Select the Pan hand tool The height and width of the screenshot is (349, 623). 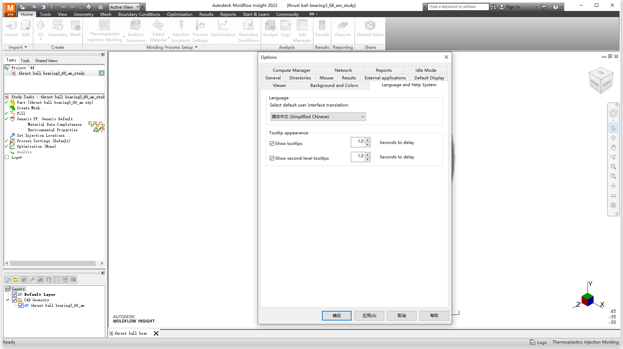pyautogui.click(x=613, y=147)
